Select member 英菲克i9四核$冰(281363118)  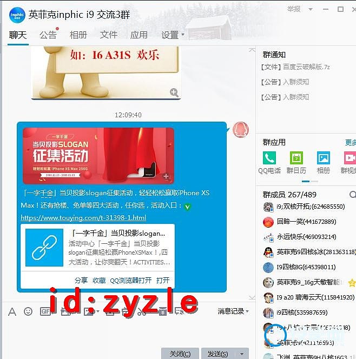coord(309,252)
